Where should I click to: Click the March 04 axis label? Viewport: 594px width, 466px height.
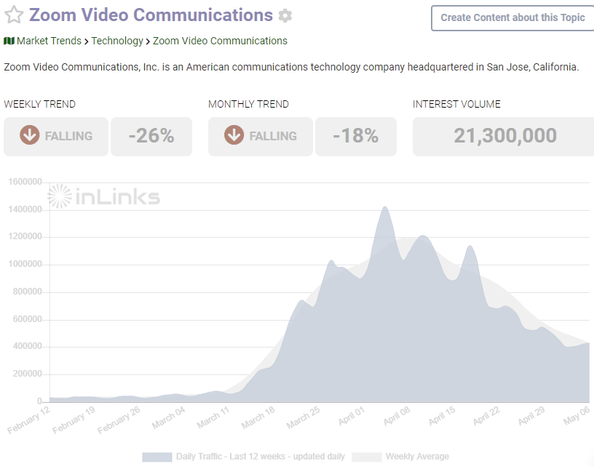168,418
